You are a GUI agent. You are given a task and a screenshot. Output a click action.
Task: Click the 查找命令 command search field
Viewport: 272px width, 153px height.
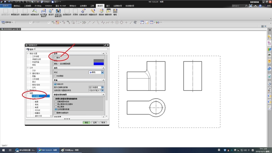[239, 6]
